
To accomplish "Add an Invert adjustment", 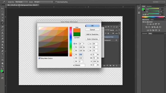I will point(148,30).
